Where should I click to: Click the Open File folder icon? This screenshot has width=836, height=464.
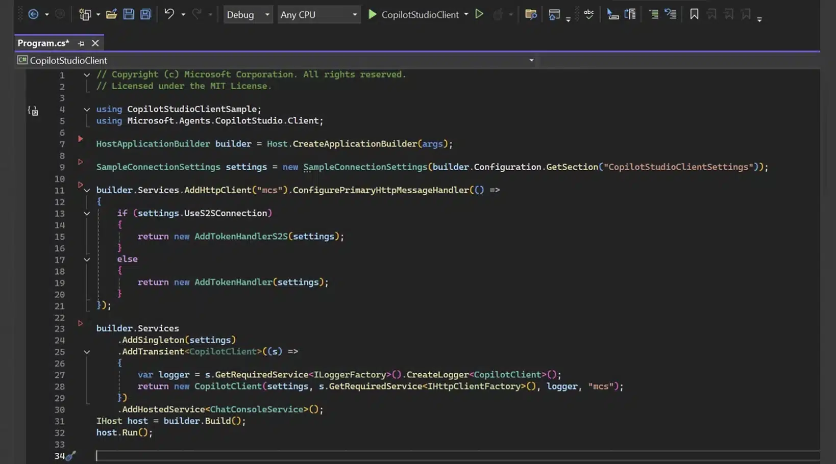point(111,14)
